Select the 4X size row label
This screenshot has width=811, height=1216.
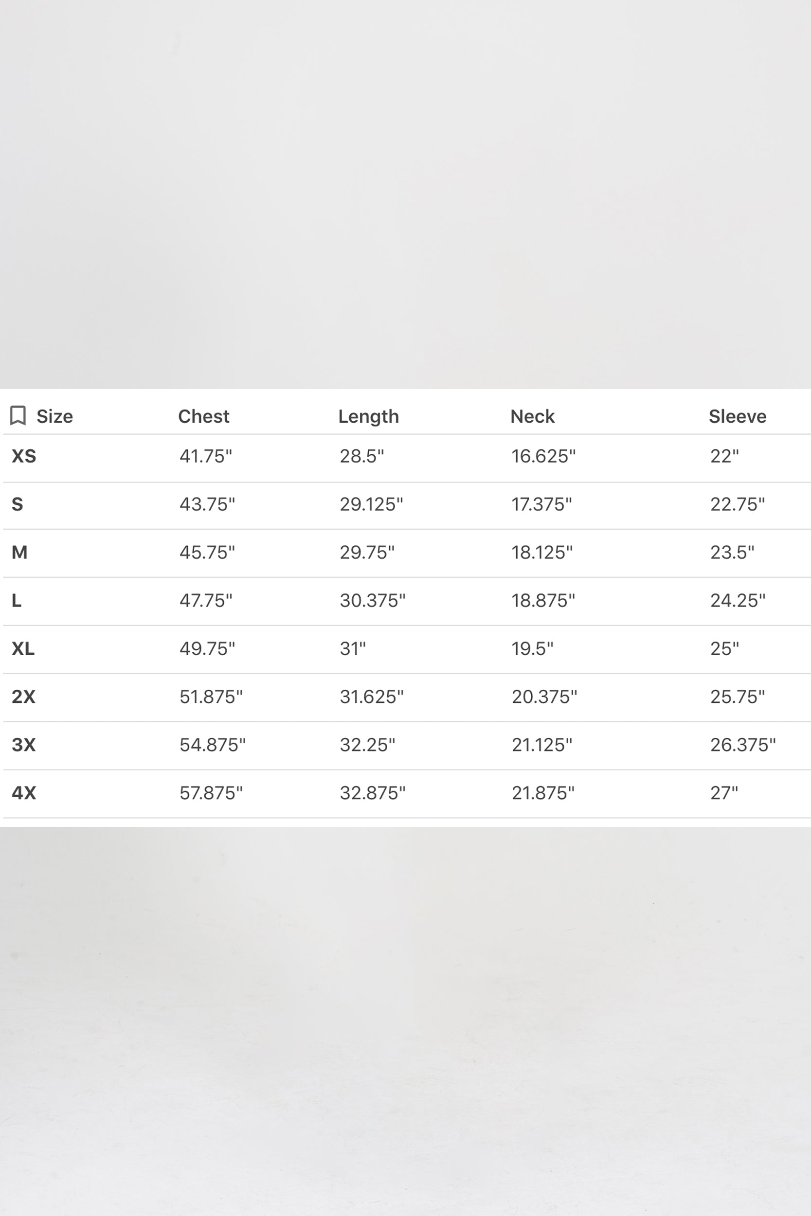coord(24,792)
